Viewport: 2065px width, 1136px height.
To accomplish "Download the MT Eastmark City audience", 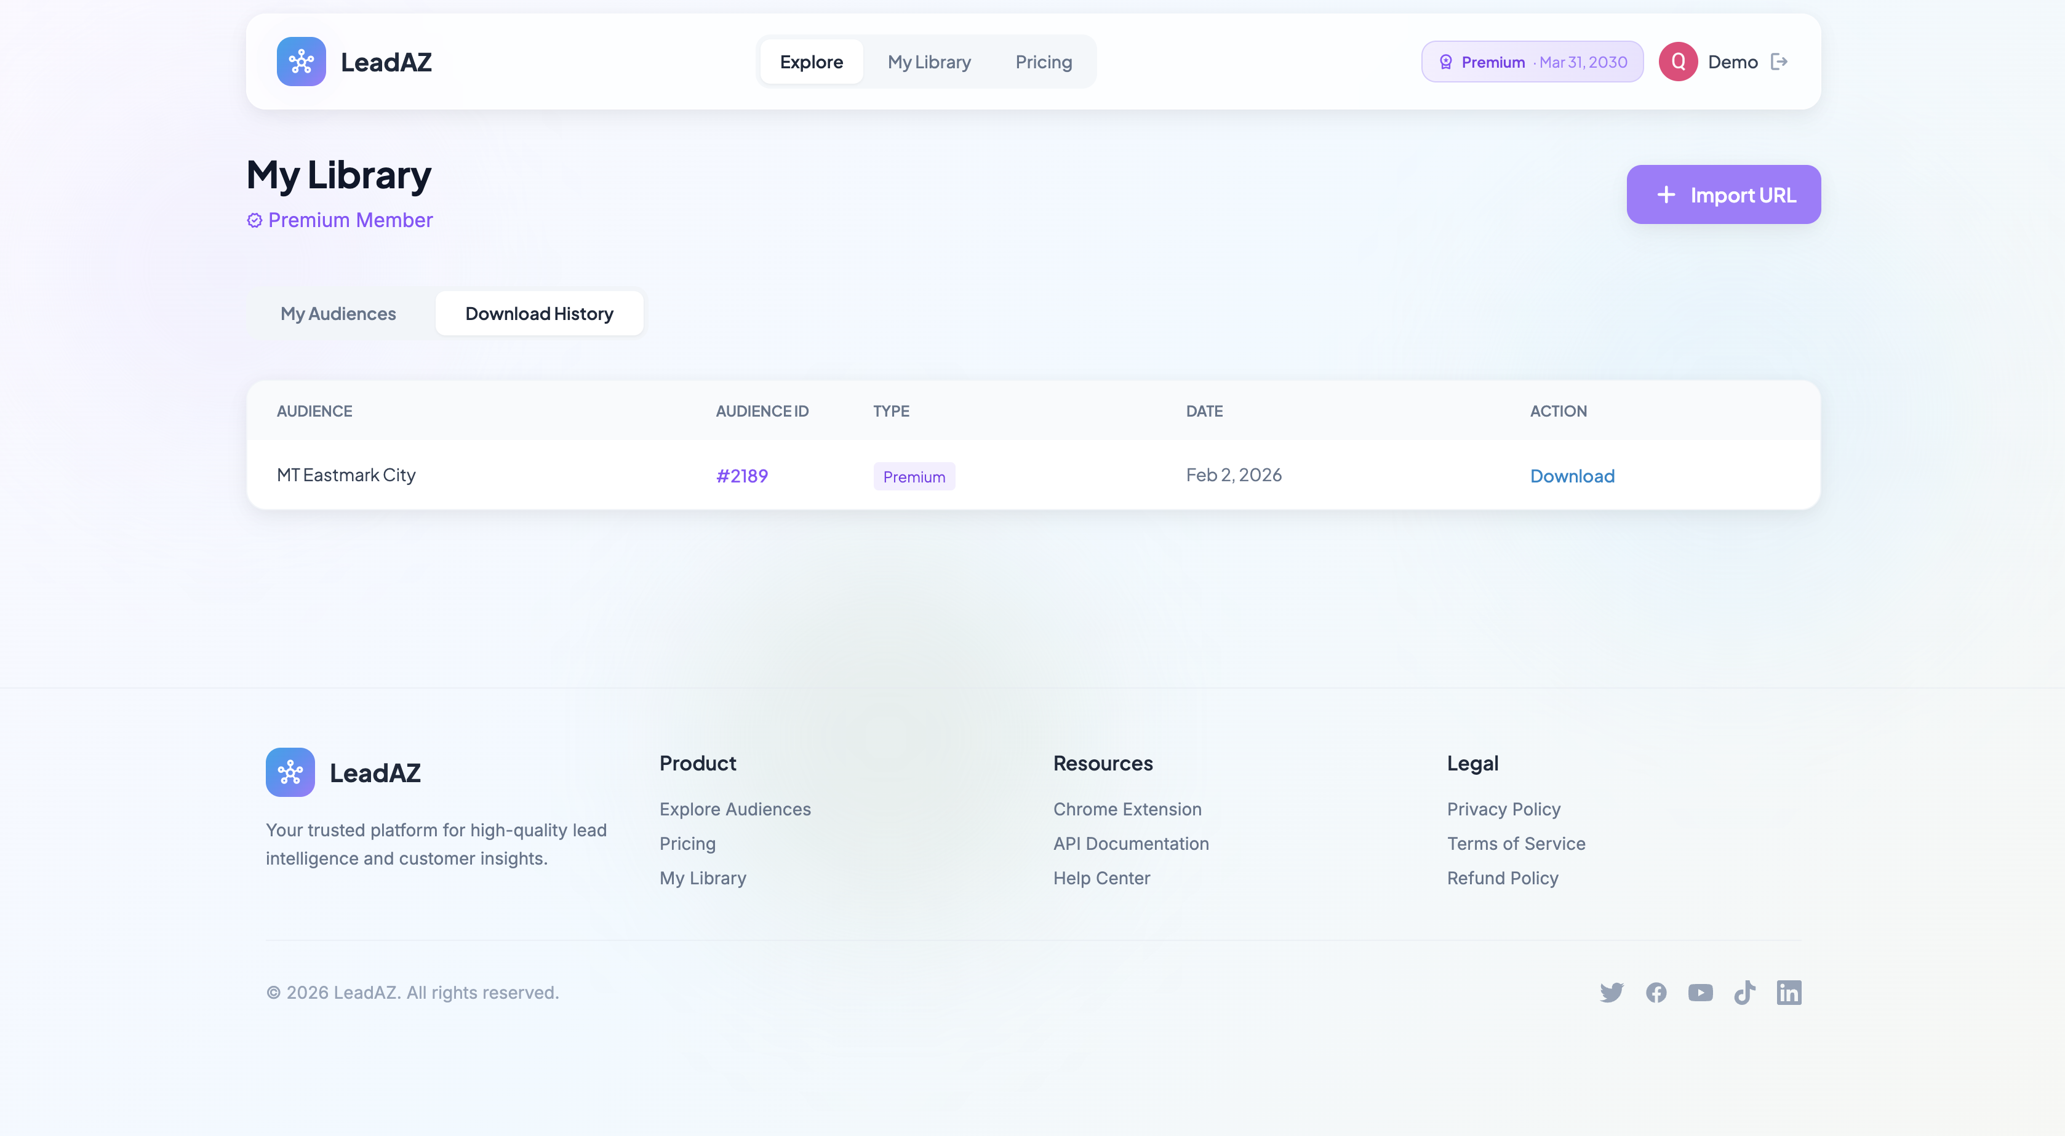I will (1572, 476).
